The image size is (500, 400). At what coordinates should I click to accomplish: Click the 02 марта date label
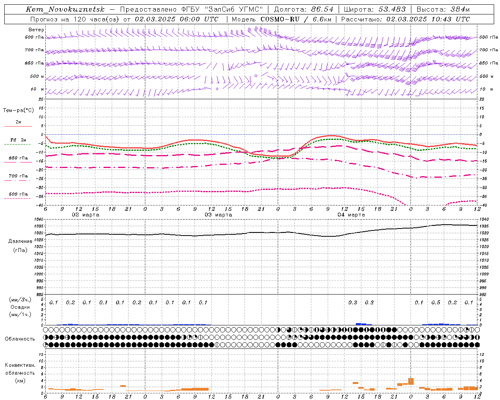coord(86,215)
